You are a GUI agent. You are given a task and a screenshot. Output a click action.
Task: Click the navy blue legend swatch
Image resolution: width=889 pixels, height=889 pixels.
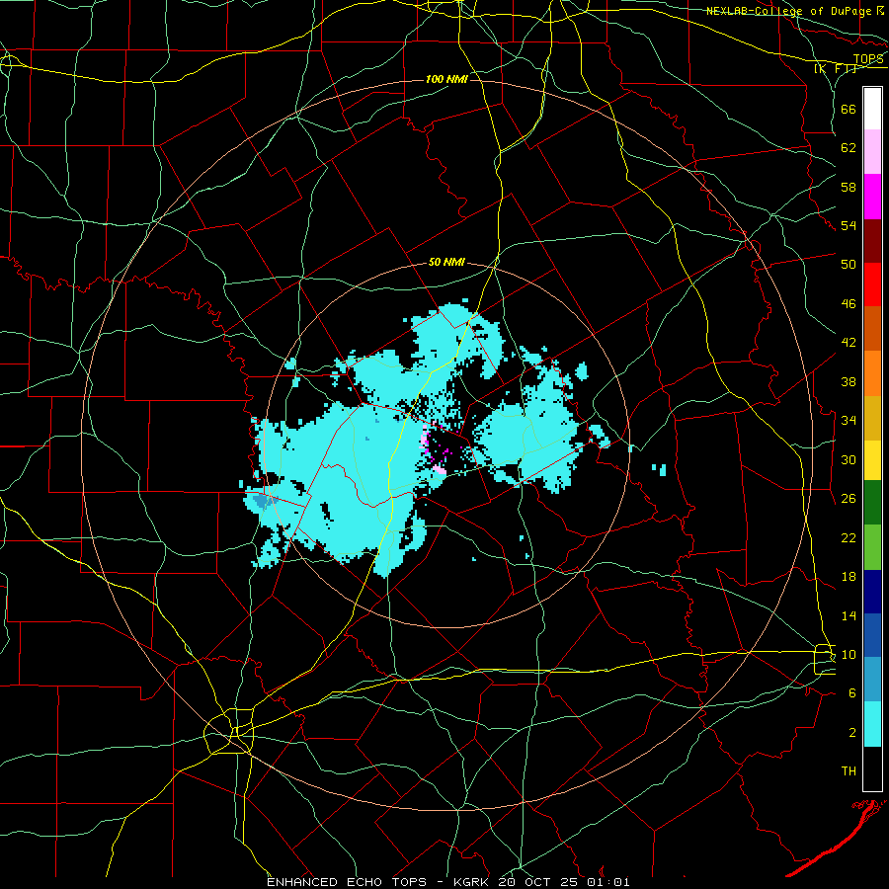pos(872,592)
